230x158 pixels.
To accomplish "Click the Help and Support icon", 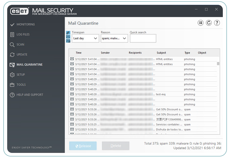I will pos(12,95).
